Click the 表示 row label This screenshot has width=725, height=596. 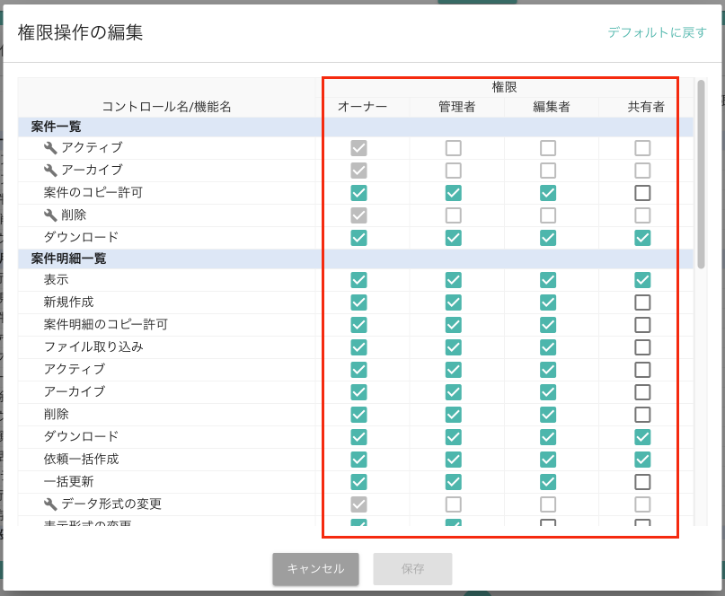56,279
